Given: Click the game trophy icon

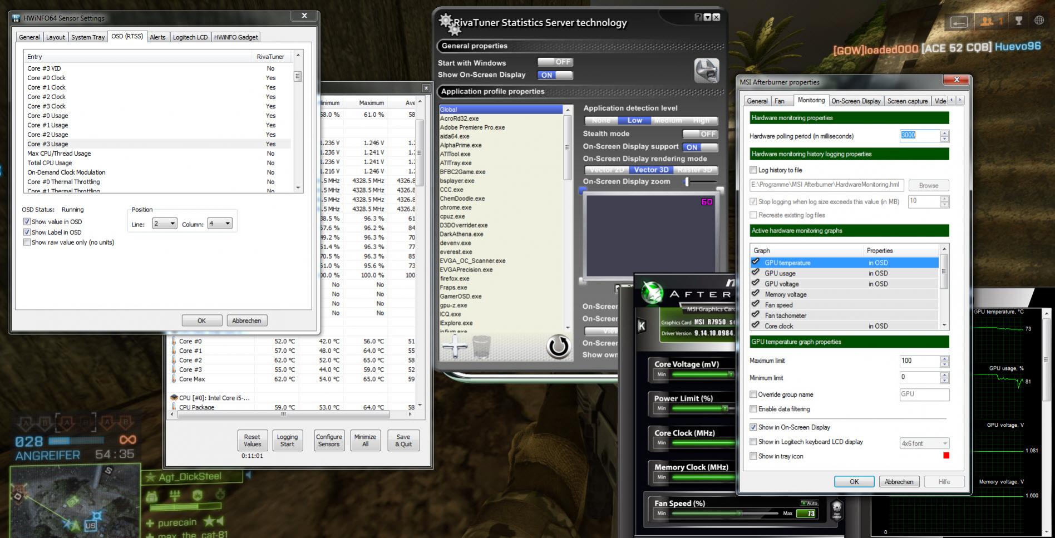Looking at the screenshot, I should [x=1019, y=21].
